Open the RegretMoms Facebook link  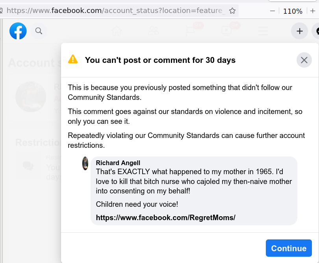click(x=165, y=217)
